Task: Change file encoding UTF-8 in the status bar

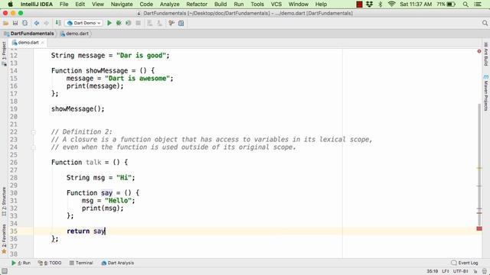Action: point(460,271)
